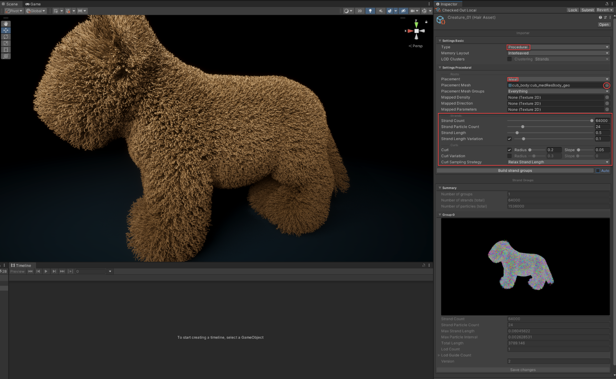Collapse the Settings Procedural section
616x379 pixels.
click(x=440, y=67)
